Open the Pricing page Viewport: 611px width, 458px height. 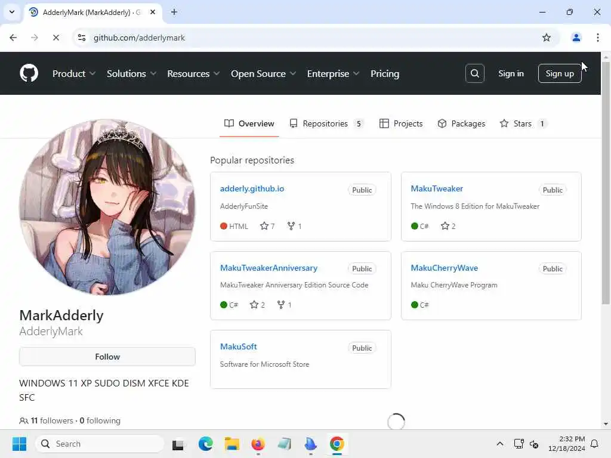coord(385,73)
